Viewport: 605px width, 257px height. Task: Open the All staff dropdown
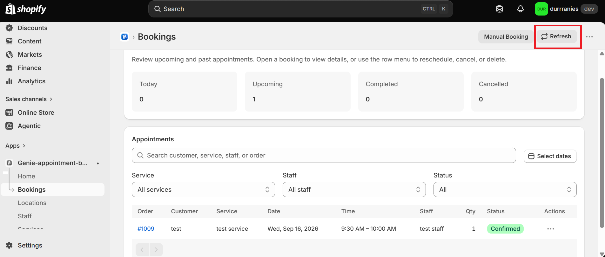[354, 190]
